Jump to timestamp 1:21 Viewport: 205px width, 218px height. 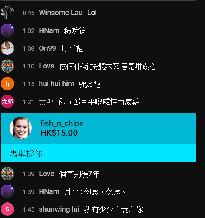pyautogui.click(x=28, y=102)
